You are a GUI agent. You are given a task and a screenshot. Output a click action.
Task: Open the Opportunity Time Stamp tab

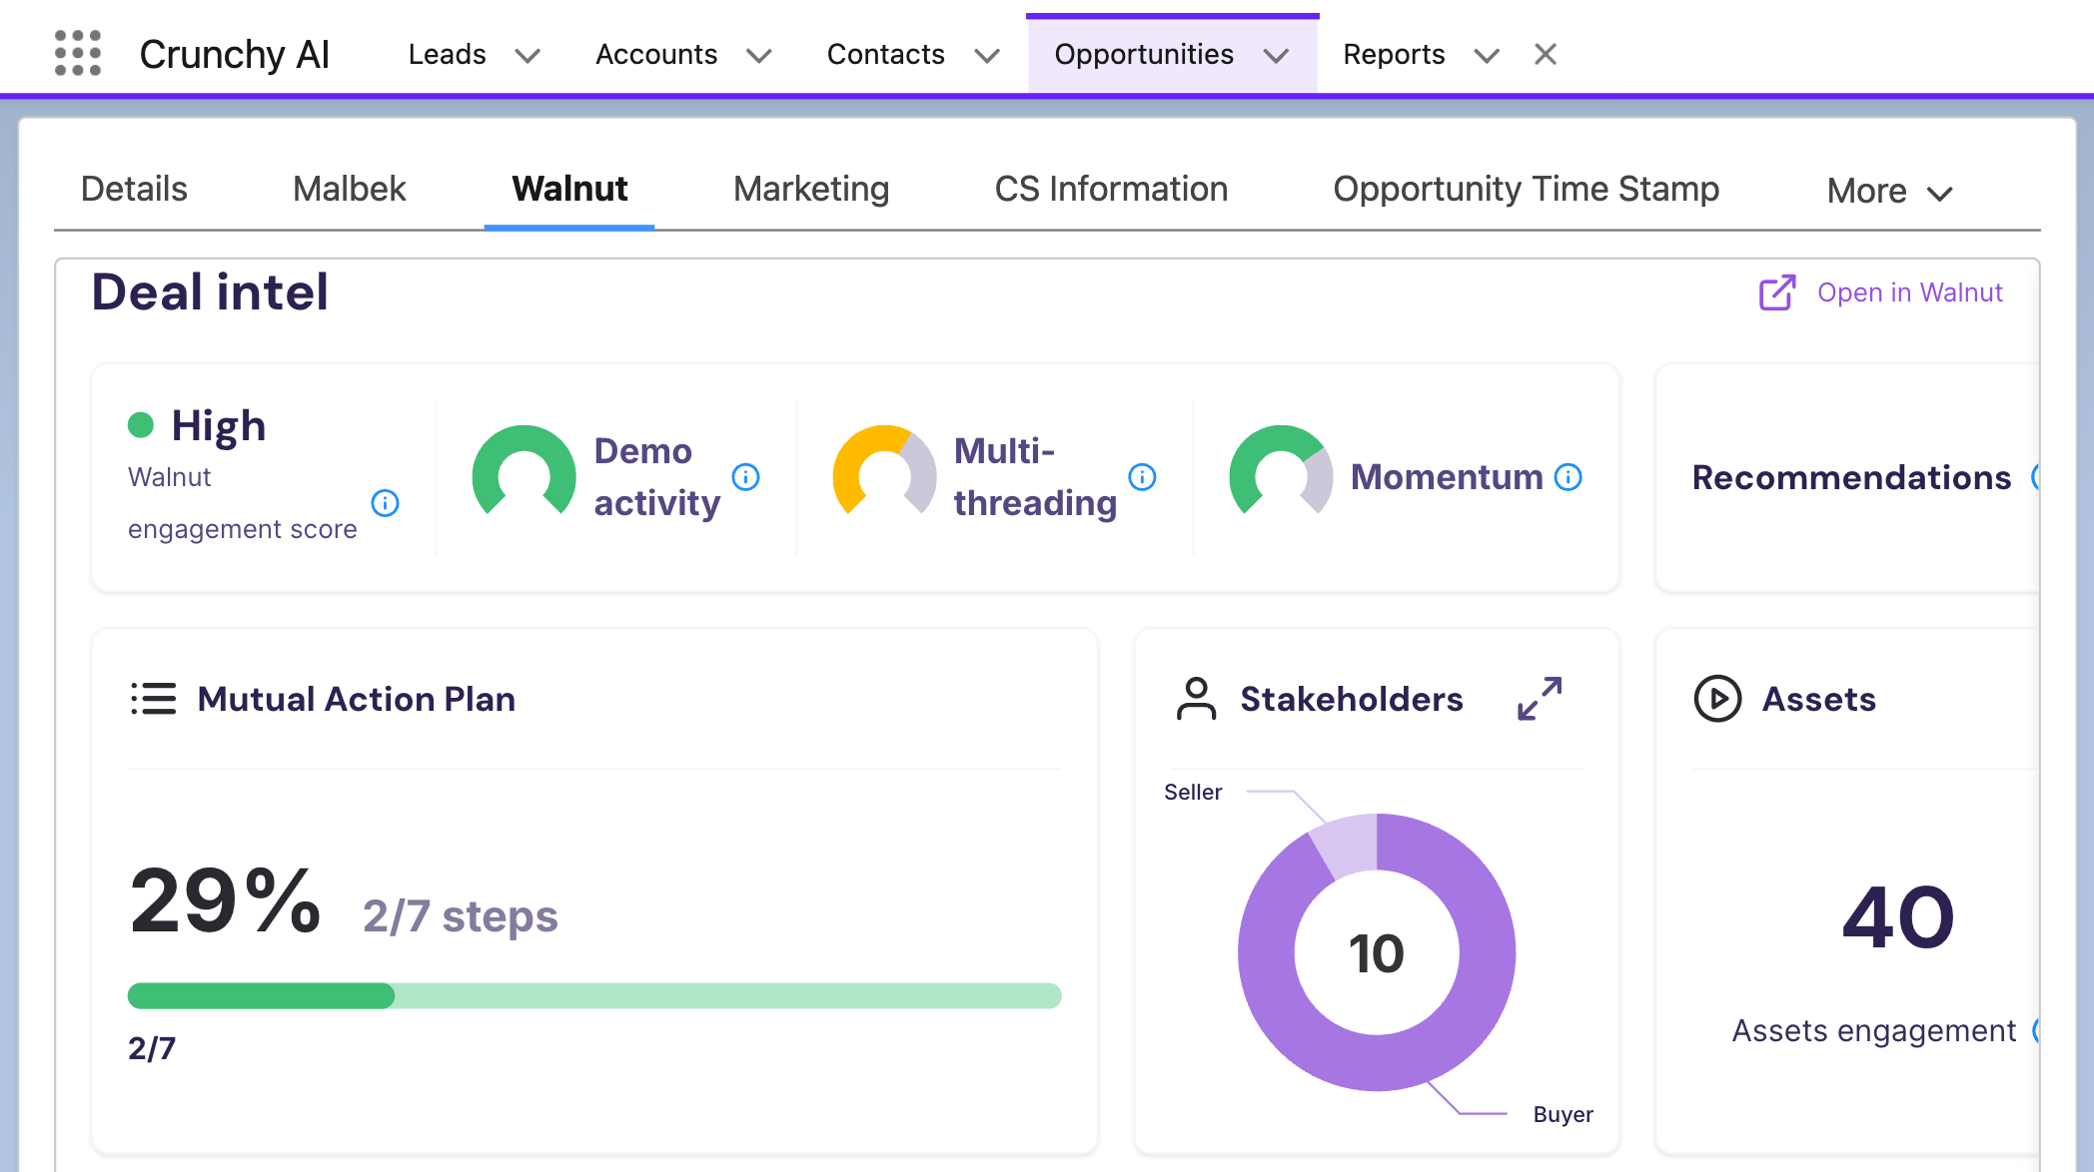[x=1527, y=189]
